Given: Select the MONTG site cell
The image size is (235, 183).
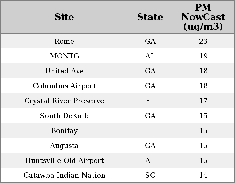Looking at the screenshot, I should click(x=64, y=56).
